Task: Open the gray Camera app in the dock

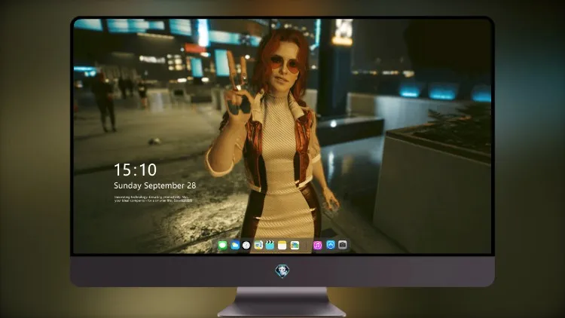Action: [343, 245]
